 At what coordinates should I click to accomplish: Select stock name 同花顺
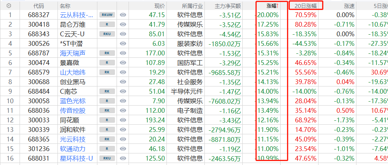click(69, 120)
